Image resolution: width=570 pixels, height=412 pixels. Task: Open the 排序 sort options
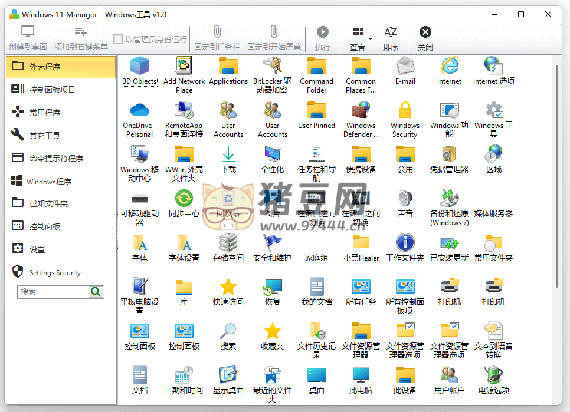pos(390,37)
